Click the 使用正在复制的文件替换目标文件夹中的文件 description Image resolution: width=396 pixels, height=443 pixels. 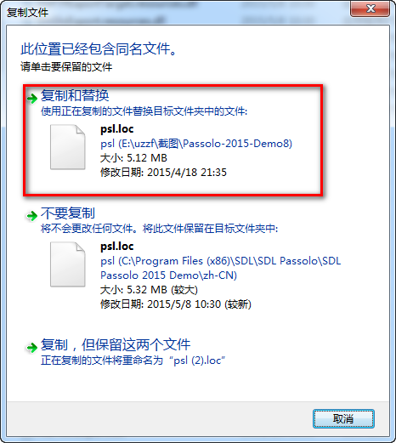tap(144, 111)
